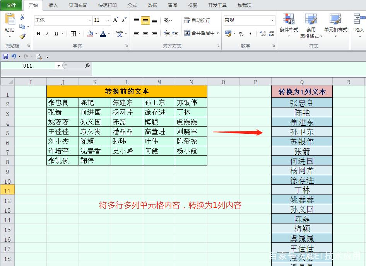Open the font size 11 dropdown
The image size is (366, 266).
(x=108, y=20)
